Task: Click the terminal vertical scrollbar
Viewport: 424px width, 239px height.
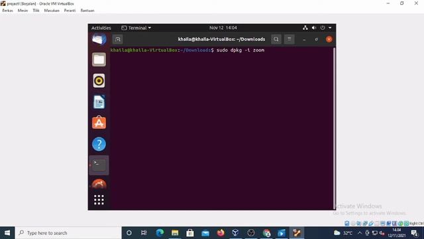Action: click(334, 127)
